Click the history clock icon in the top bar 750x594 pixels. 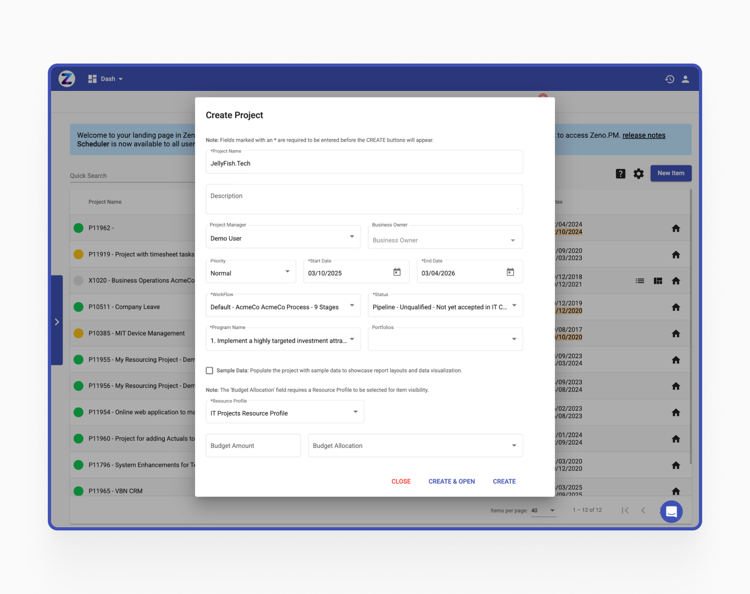point(669,79)
